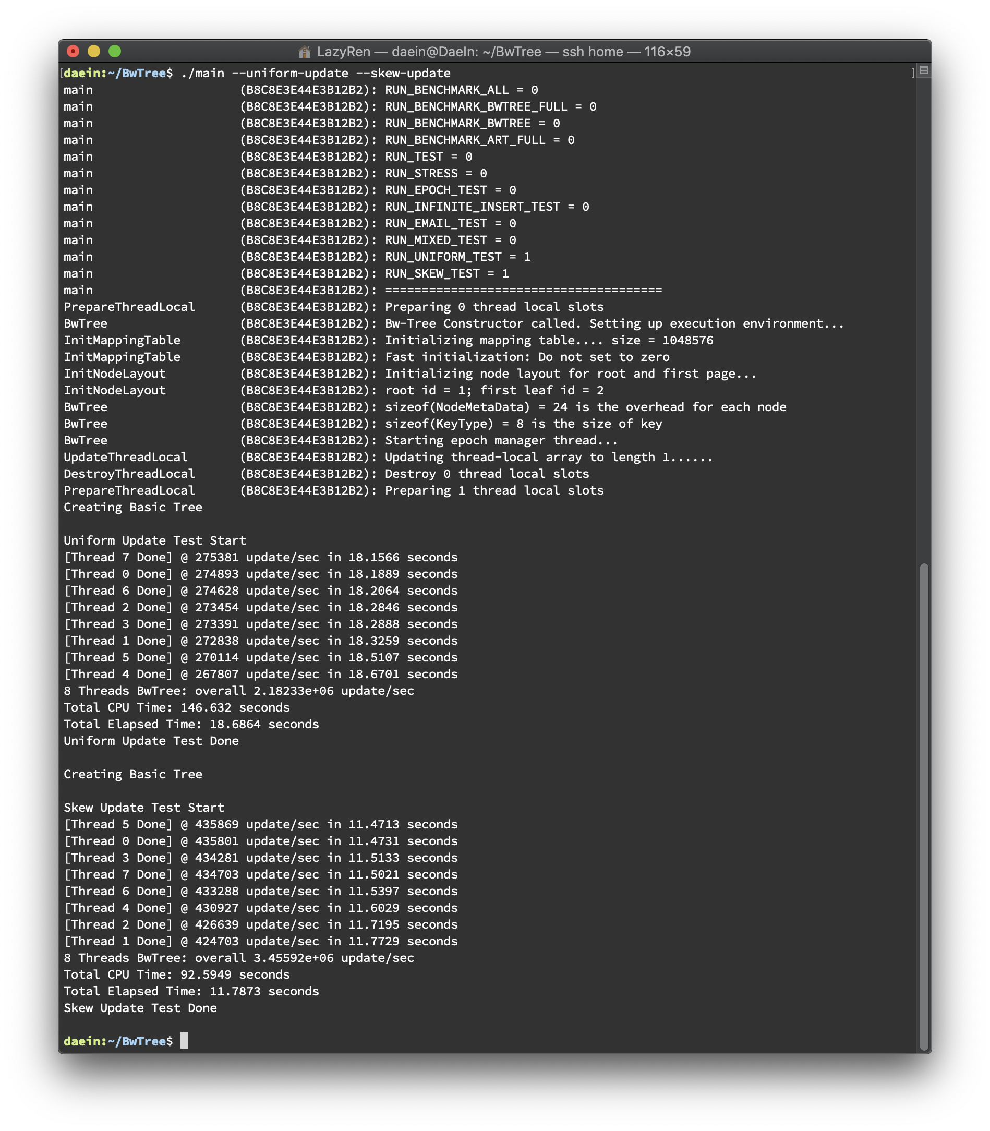
Task: Click 'overall 2.18233e+06 update/sec' line
Action: click(x=239, y=691)
